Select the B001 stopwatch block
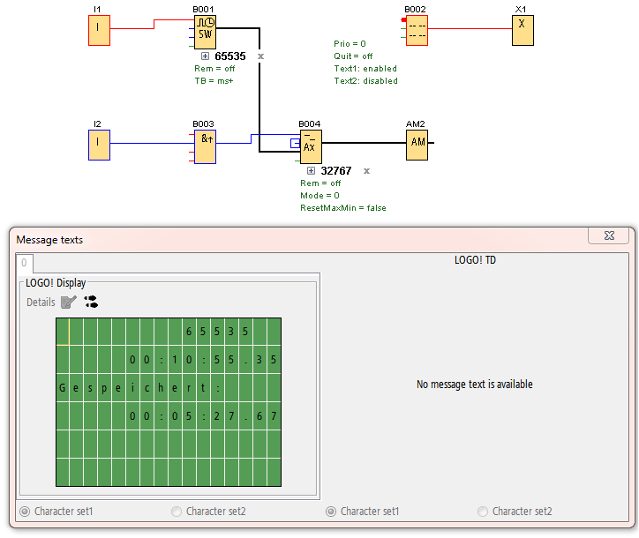This screenshot has height=538, width=639. [205, 32]
